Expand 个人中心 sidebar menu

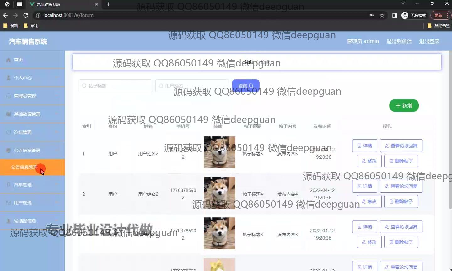pyautogui.click(x=32, y=78)
